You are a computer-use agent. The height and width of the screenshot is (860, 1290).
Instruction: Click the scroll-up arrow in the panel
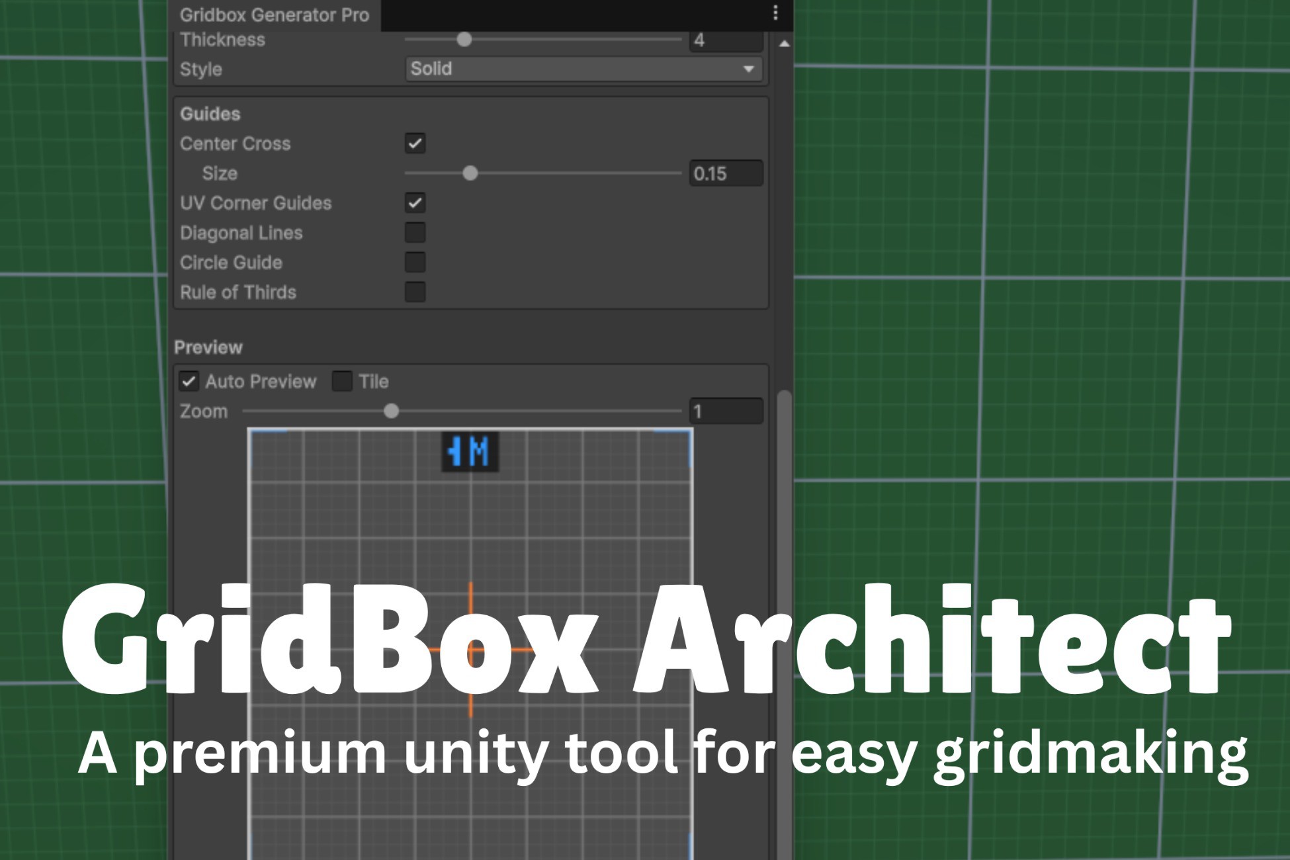[x=784, y=44]
